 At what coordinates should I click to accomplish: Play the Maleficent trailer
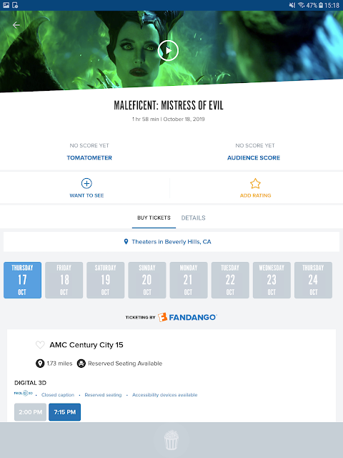coord(168,51)
